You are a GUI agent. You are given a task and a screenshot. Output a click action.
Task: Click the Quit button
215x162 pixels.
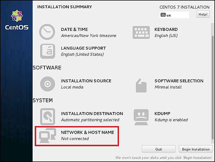[x=158, y=149]
